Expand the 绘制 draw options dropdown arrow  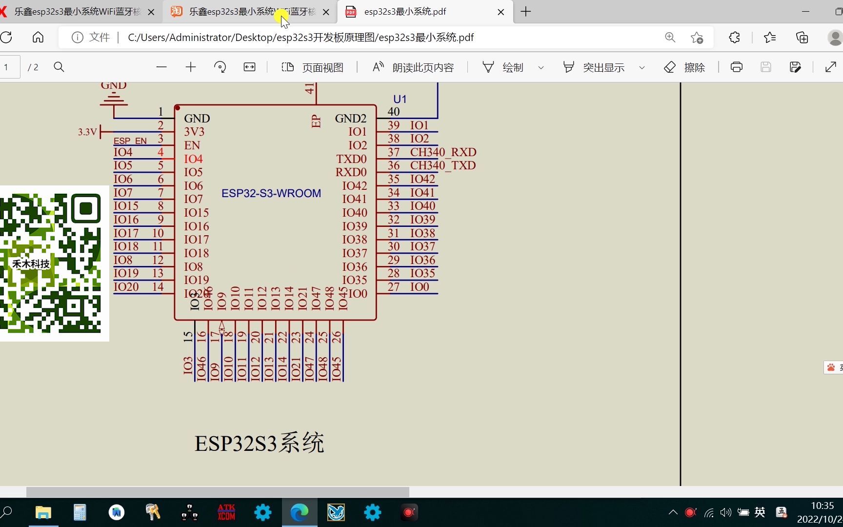[541, 68]
